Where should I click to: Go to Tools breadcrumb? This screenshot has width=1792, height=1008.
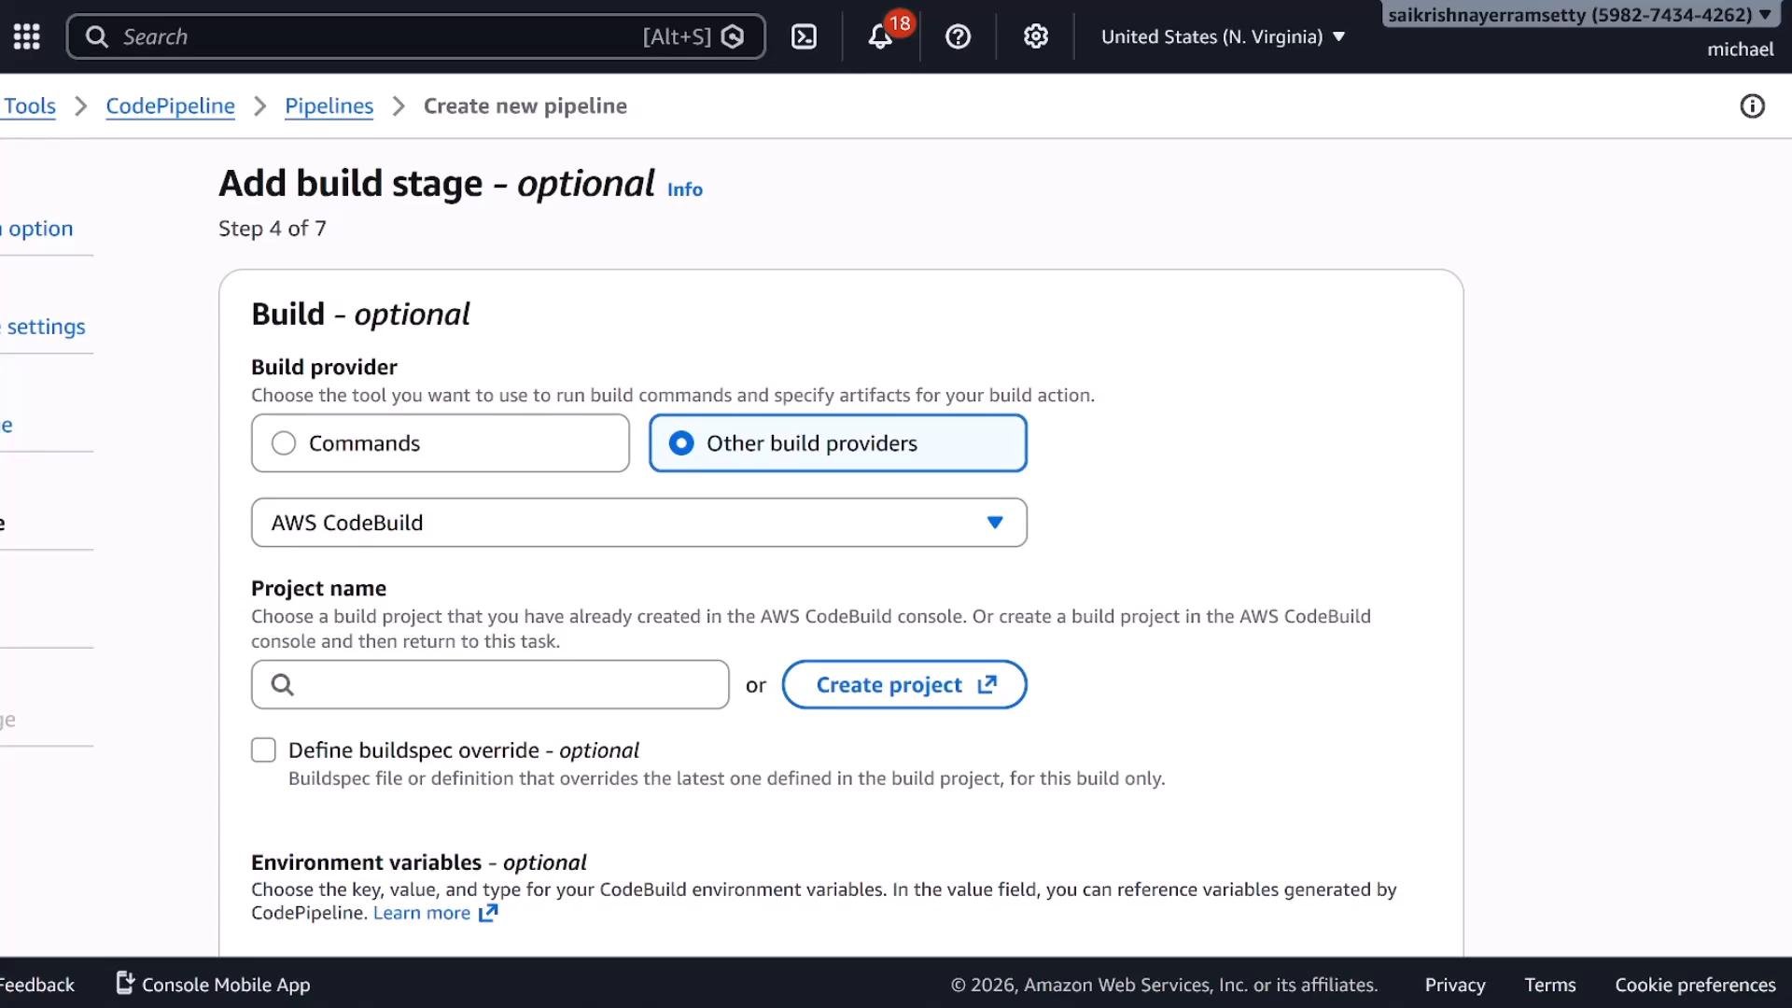[x=29, y=106]
